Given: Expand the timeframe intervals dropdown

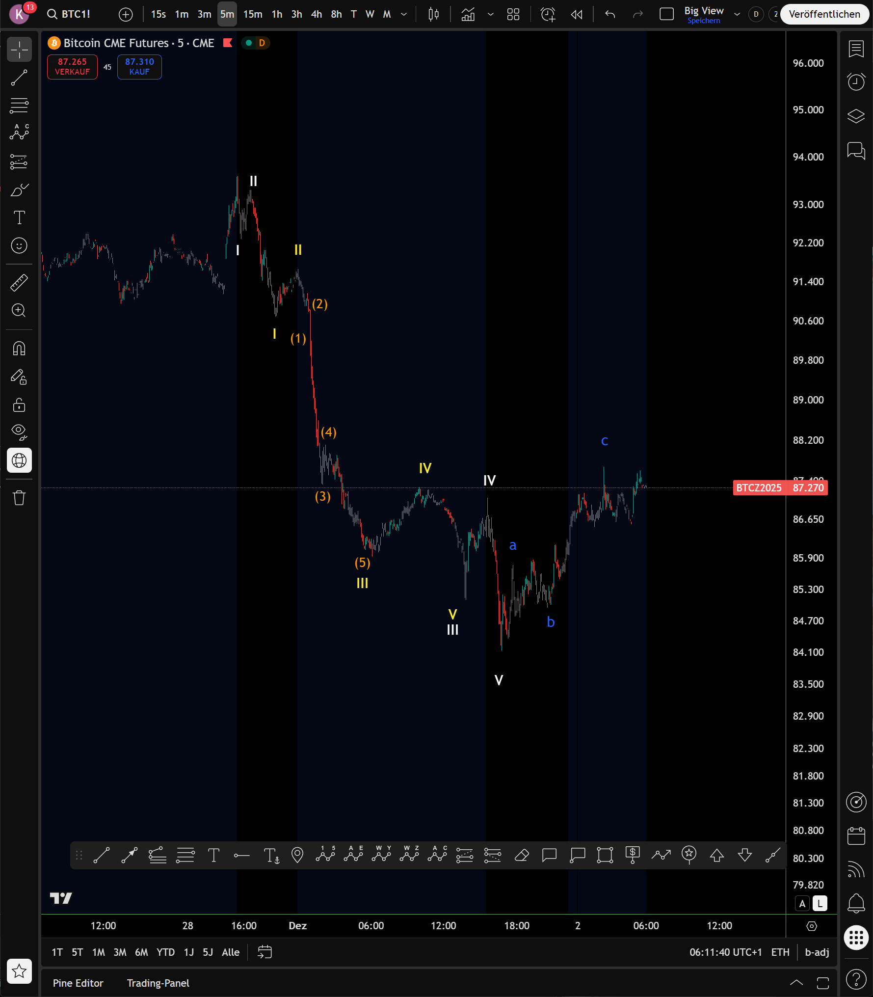Looking at the screenshot, I should [x=404, y=14].
